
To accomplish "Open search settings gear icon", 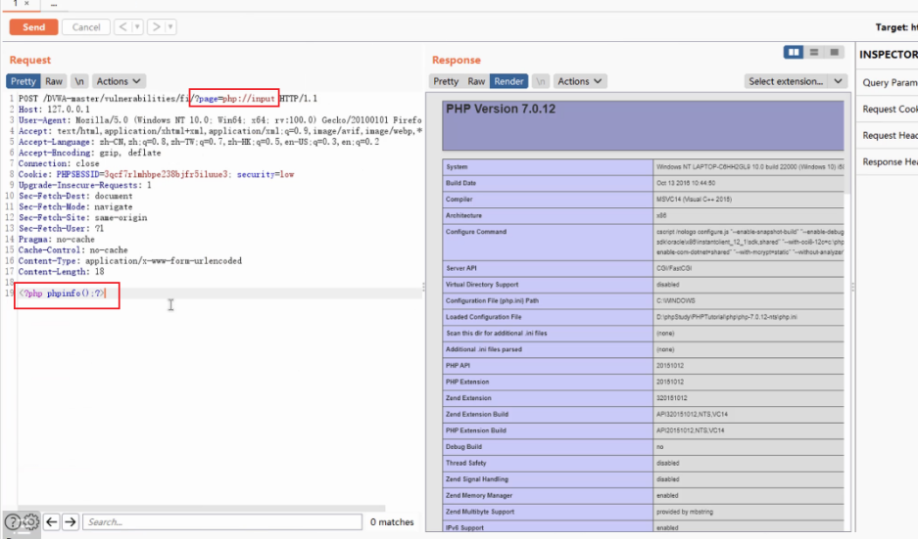I will (31, 521).
